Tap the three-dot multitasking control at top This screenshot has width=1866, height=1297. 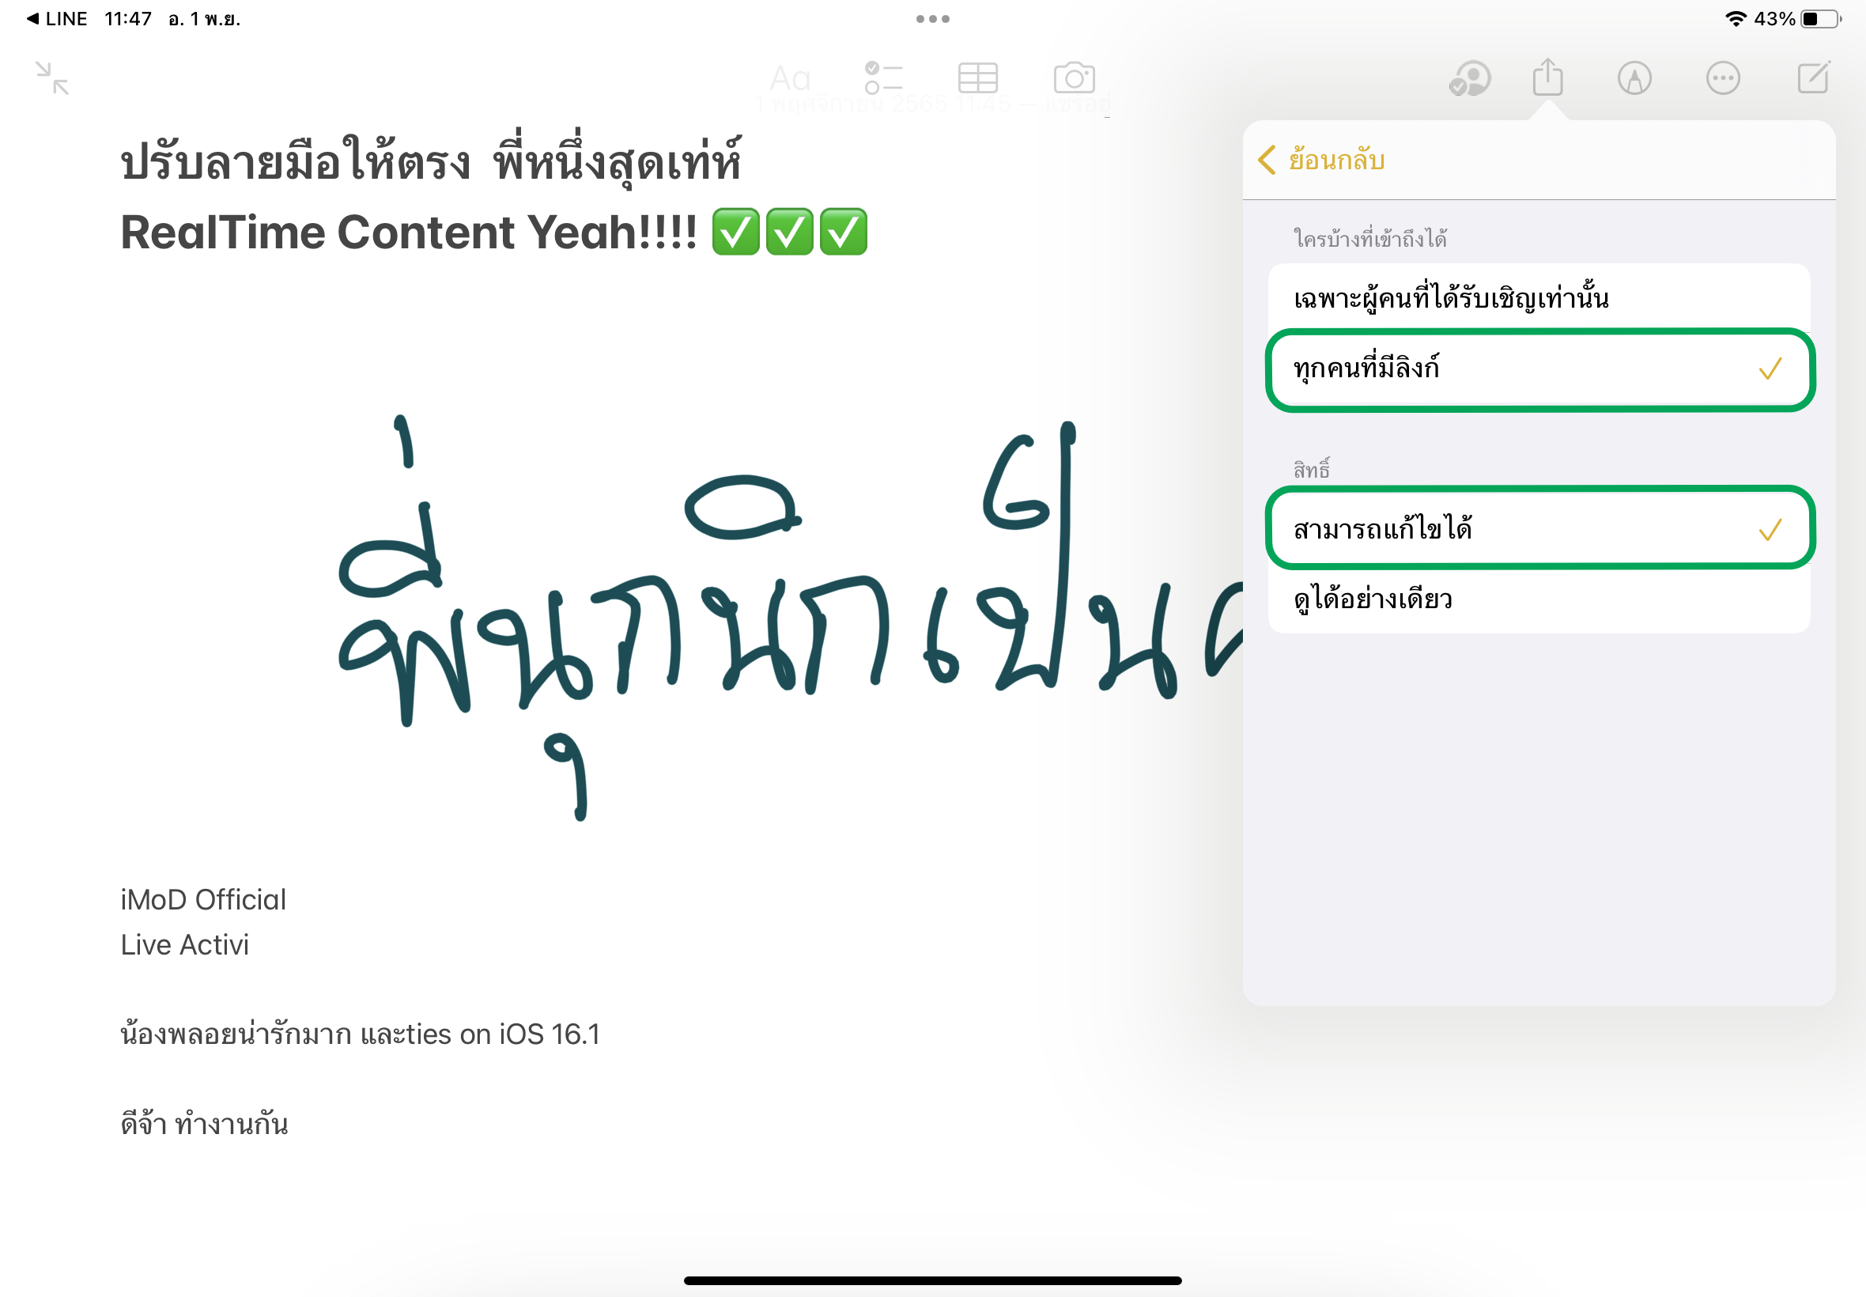tap(932, 19)
